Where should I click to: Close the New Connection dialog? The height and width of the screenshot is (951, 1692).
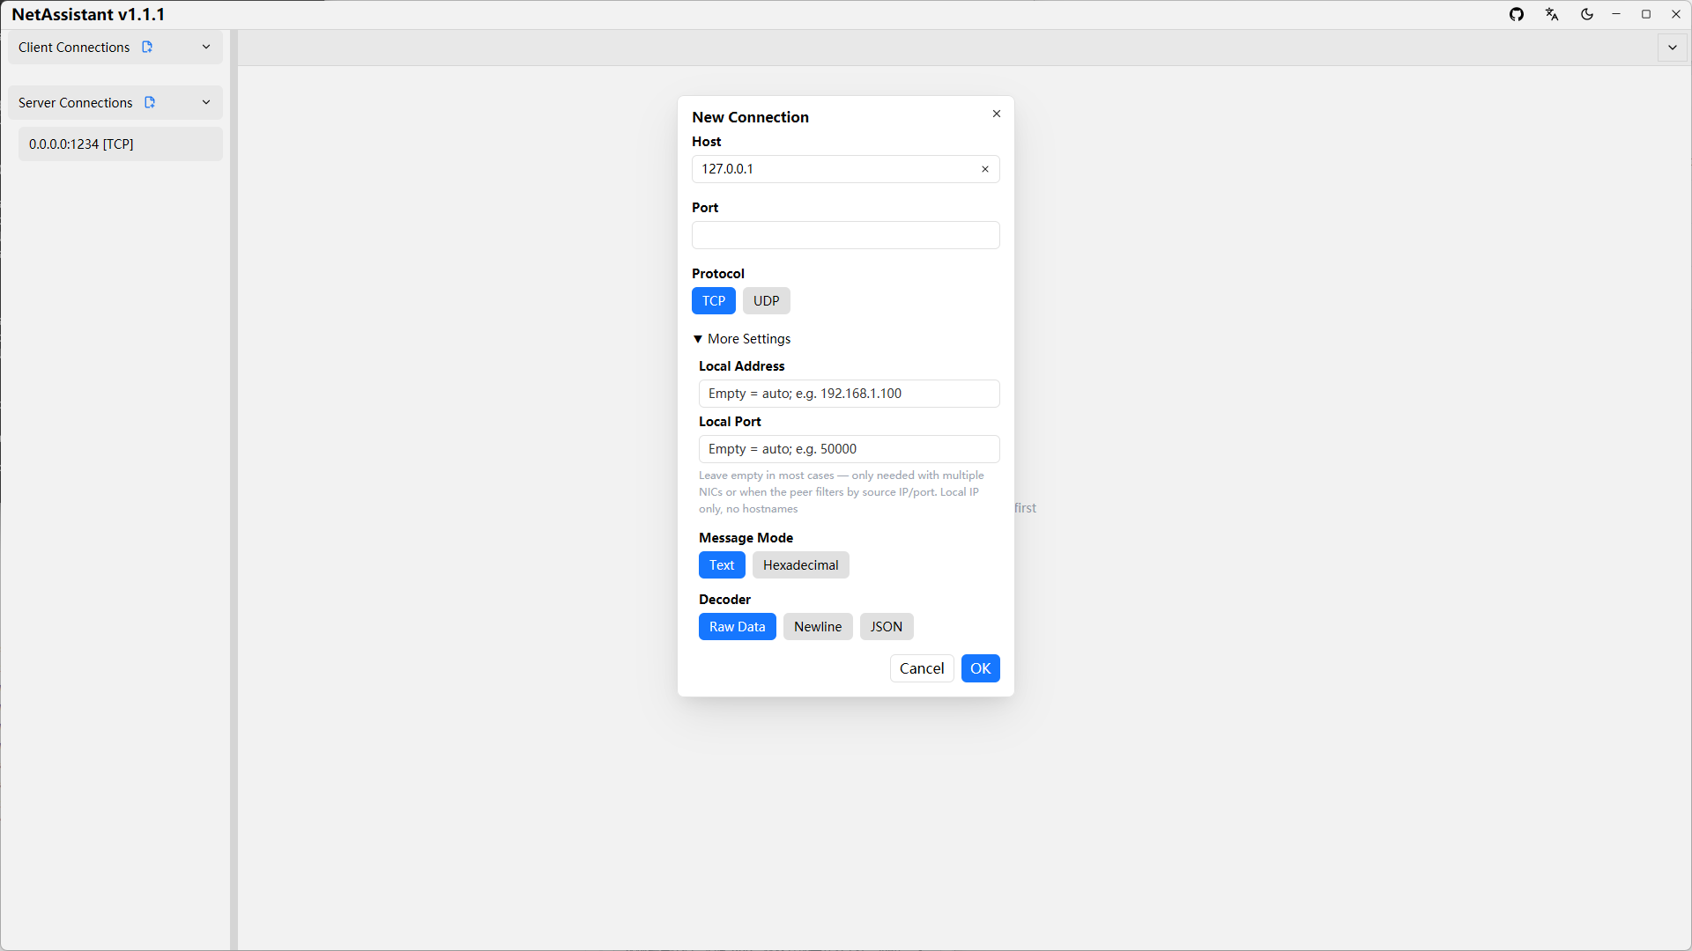click(997, 114)
